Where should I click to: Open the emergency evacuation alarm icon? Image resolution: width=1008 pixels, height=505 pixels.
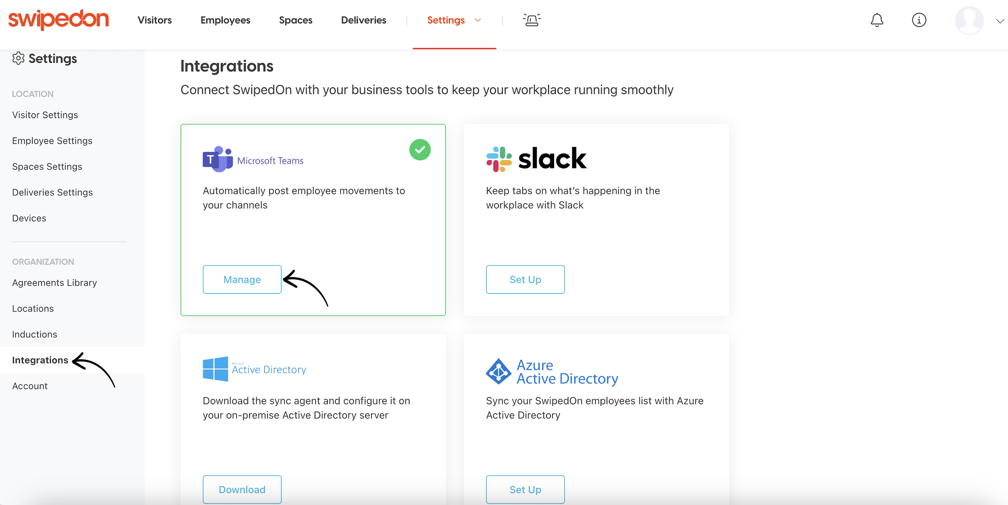point(532,20)
